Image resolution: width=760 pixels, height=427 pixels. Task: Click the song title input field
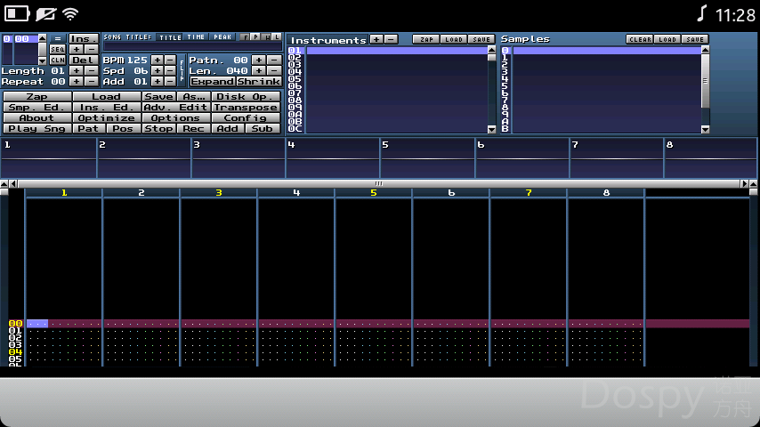192,46
